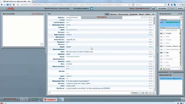Click Сергей Галаев's chat message row
The width and height of the screenshot is (185, 104).
click(101, 23)
